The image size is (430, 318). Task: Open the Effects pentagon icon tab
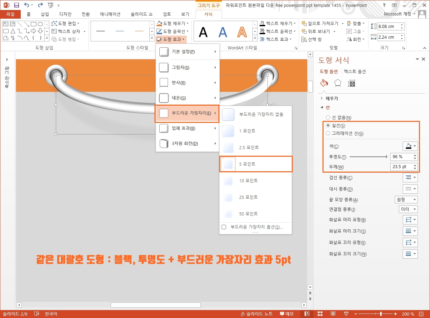(338, 83)
